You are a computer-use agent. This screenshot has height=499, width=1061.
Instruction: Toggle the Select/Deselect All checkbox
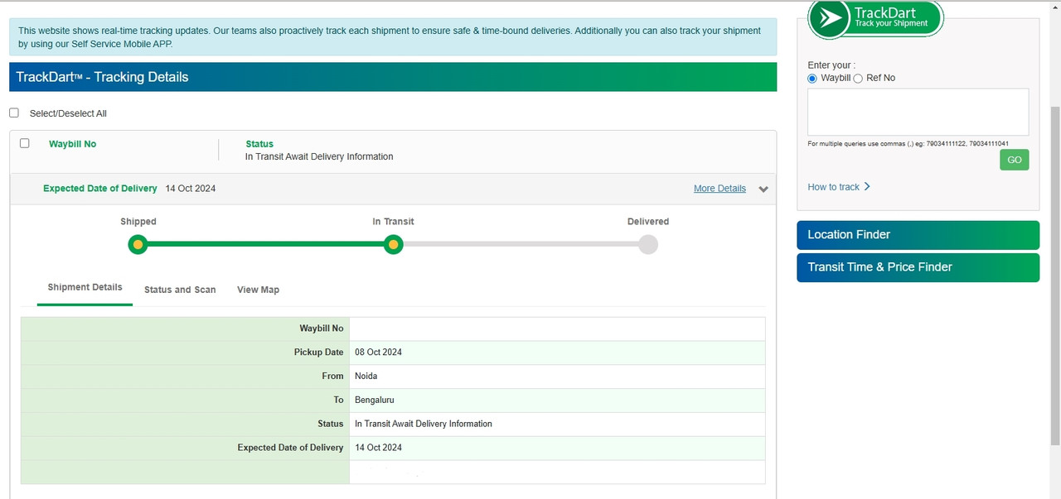coord(14,113)
